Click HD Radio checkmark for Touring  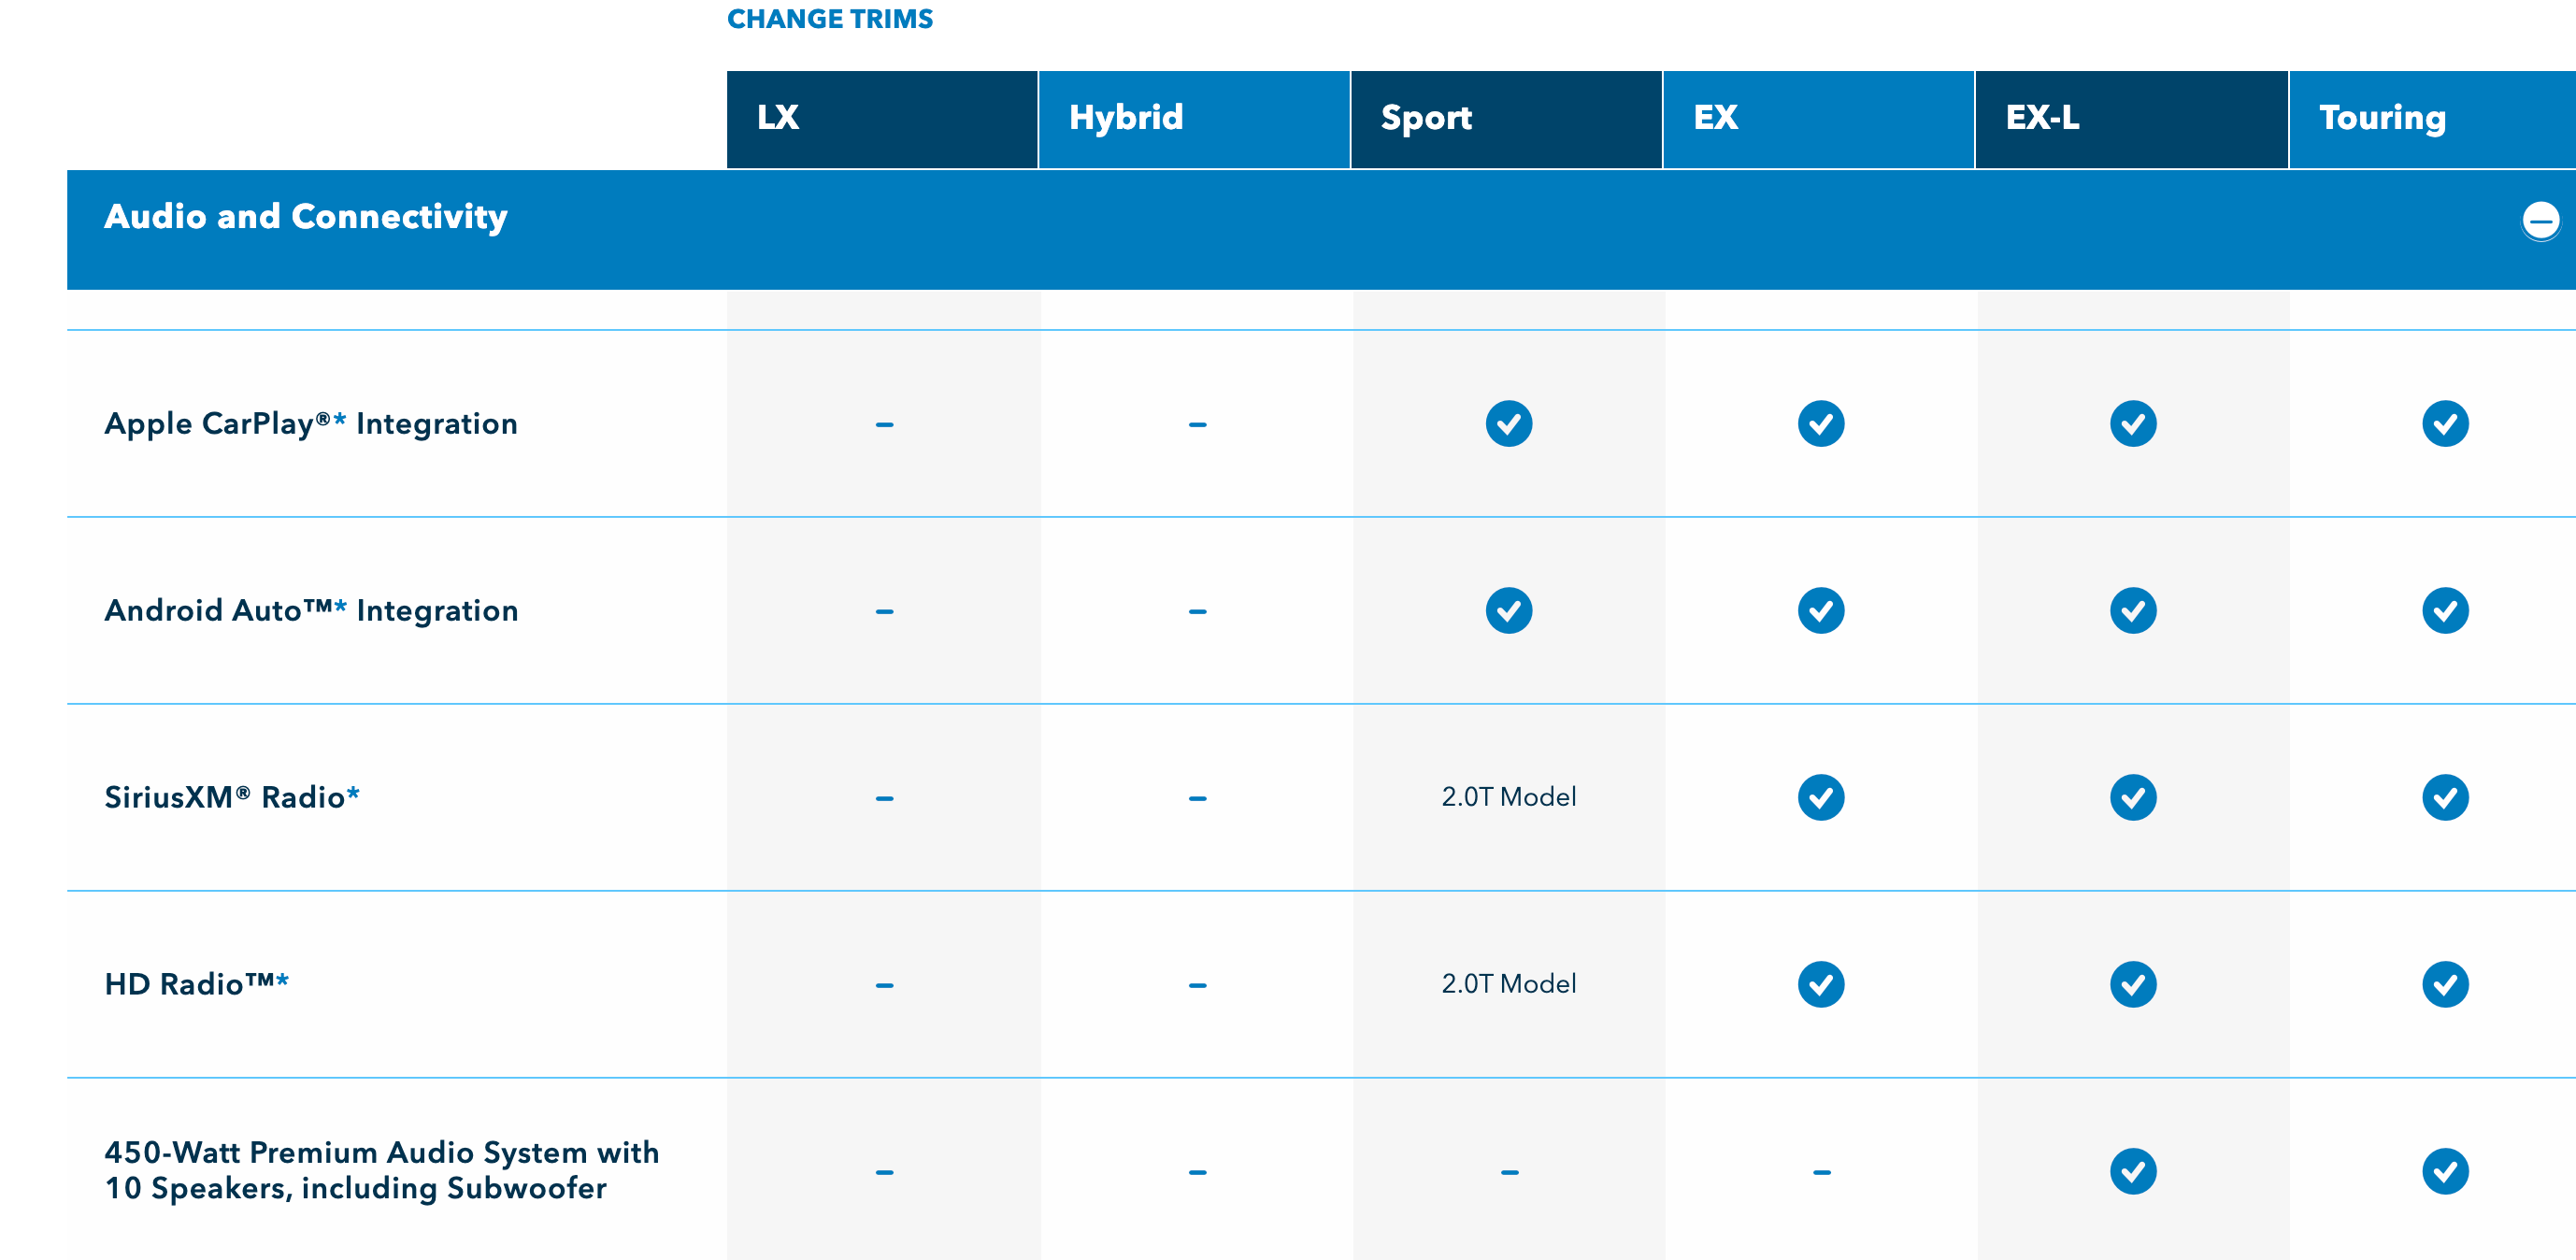pos(2445,985)
